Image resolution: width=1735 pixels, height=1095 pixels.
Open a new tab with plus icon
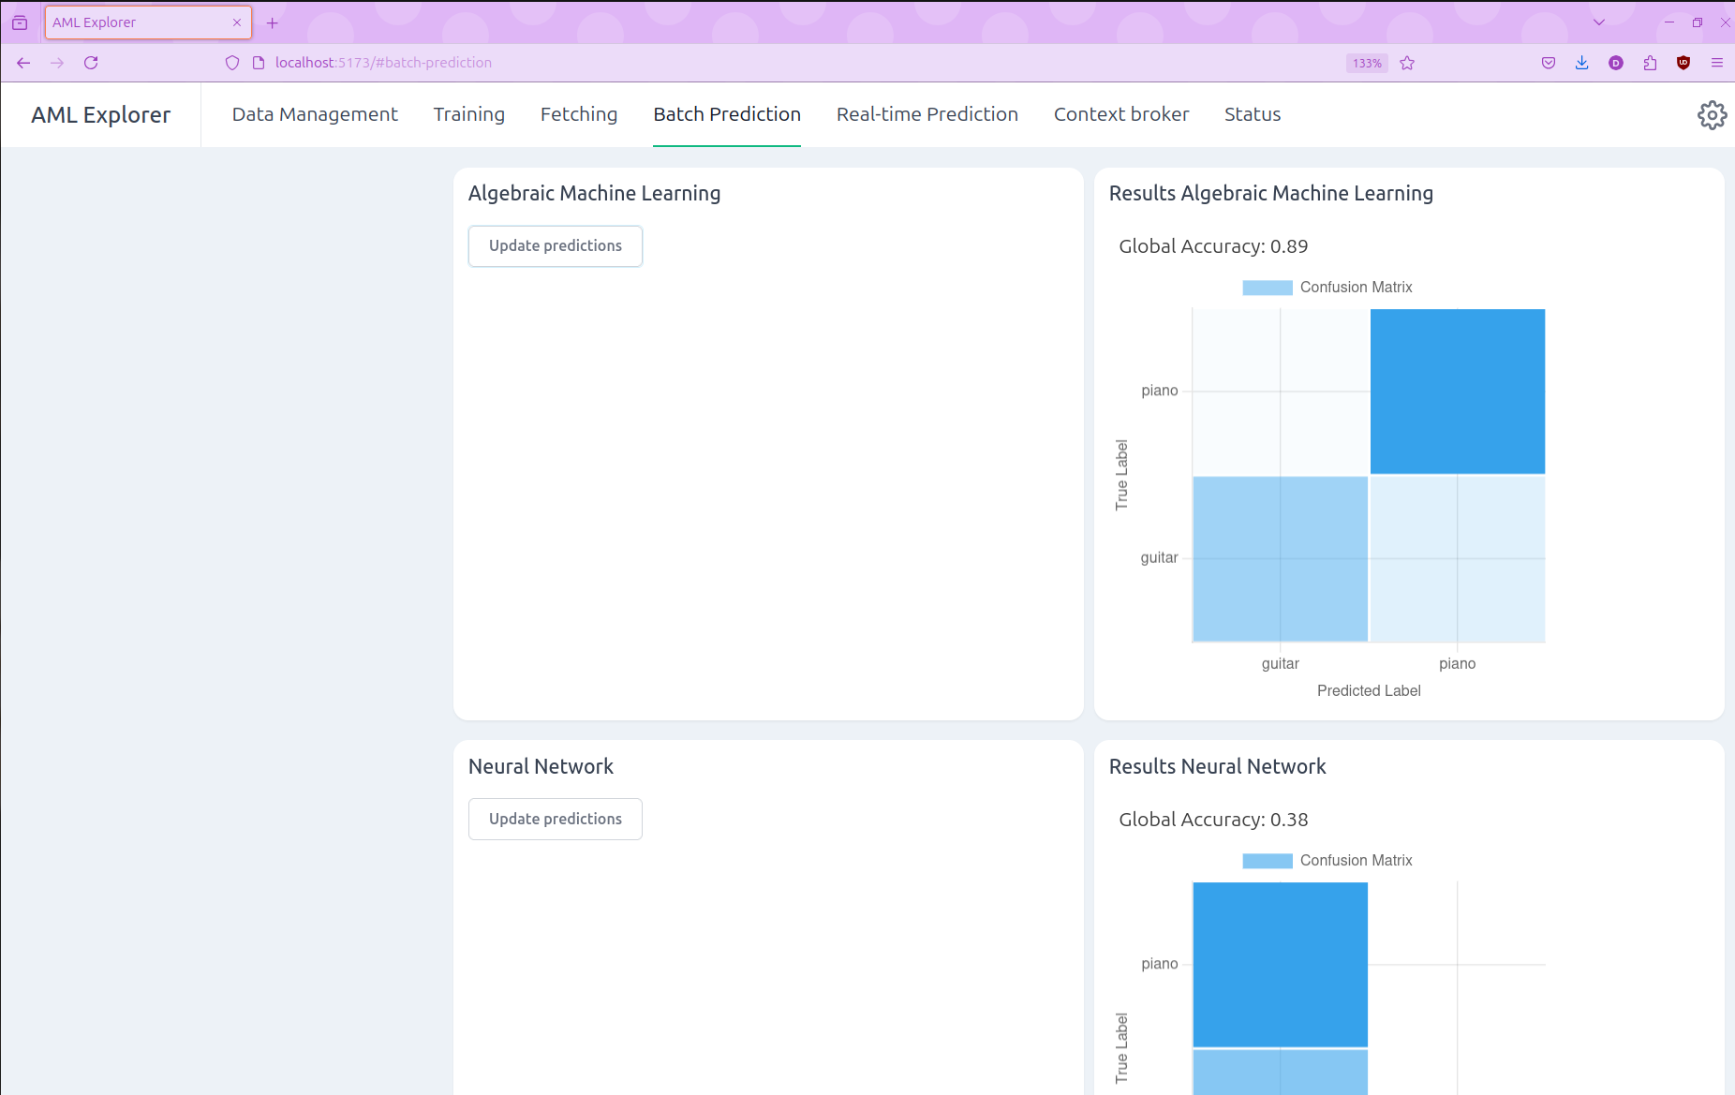coord(273,22)
